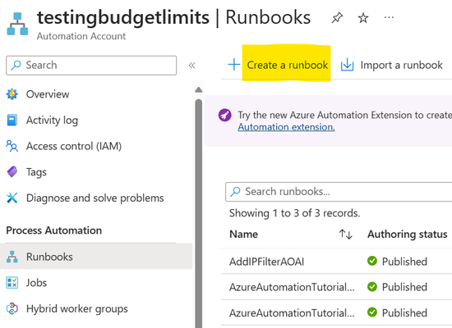The height and width of the screenshot is (328, 452).
Task: Open Jobs in the sidebar
Action: pyautogui.click(x=36, y=283)
